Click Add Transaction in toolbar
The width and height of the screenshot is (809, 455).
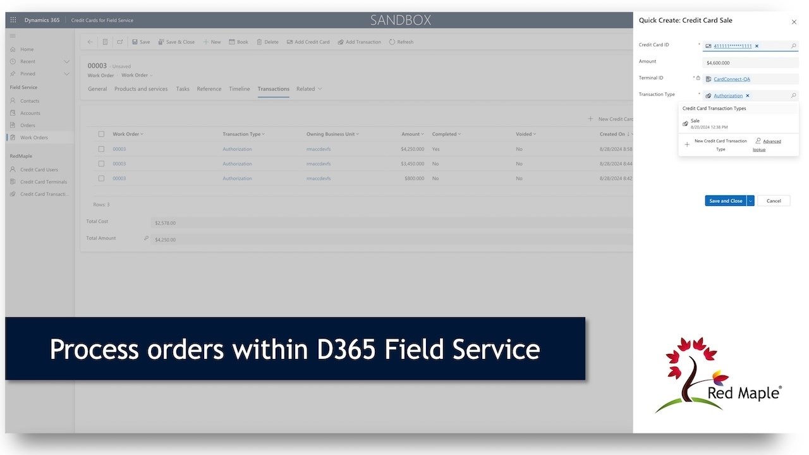click(359, 42)
